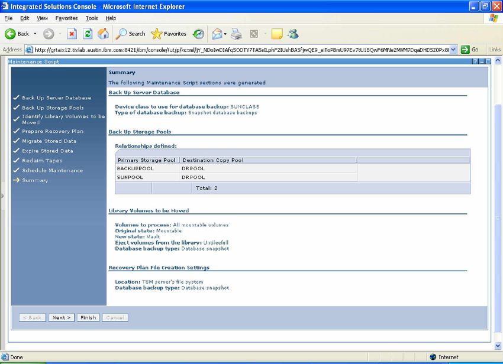Click the Primary Storage Pool column header
This screenshot has width=503, height=364.
click(147, 160)
